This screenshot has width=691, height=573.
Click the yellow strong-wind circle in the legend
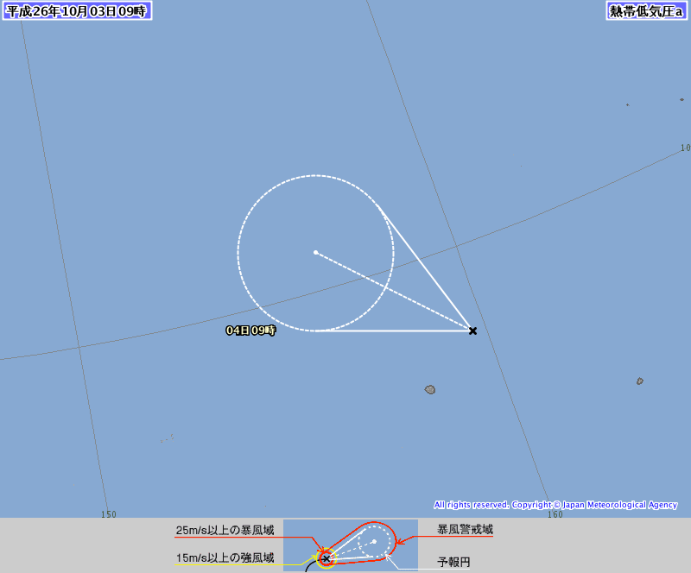[x=326, y=559]
